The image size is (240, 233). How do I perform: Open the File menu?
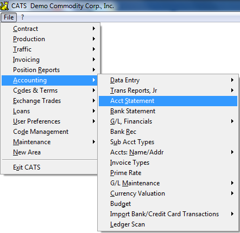click(x=9, y=17)
